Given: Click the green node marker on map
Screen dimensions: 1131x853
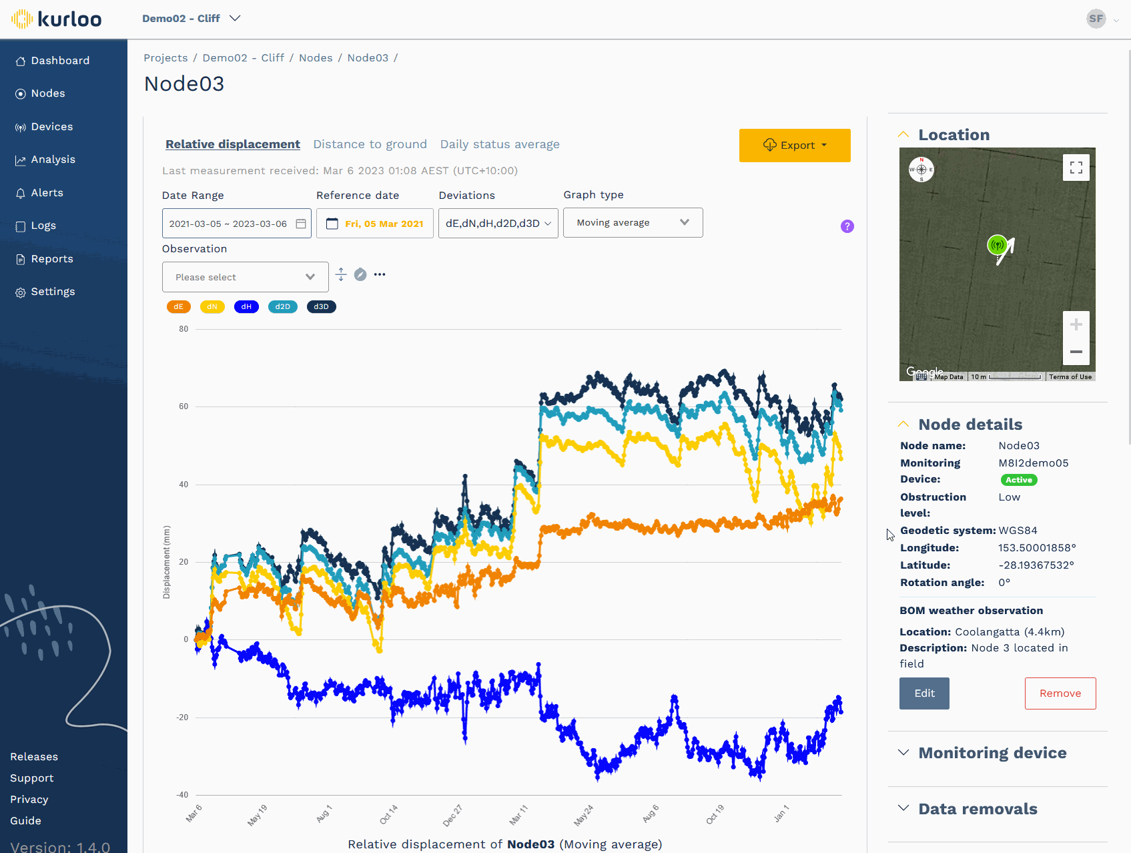Looking at the screenshot, I should pyautogui.click(x=997, y=245).
